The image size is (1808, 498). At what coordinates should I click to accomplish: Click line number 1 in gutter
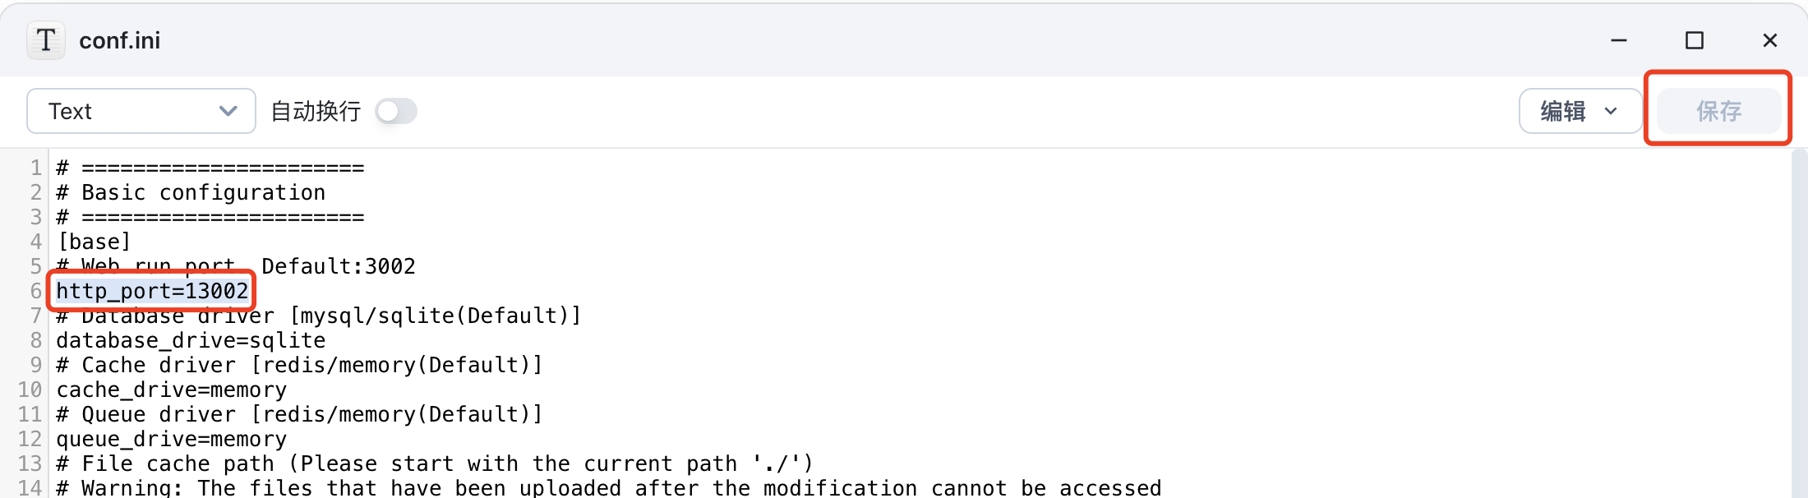[x=36, y=168]
